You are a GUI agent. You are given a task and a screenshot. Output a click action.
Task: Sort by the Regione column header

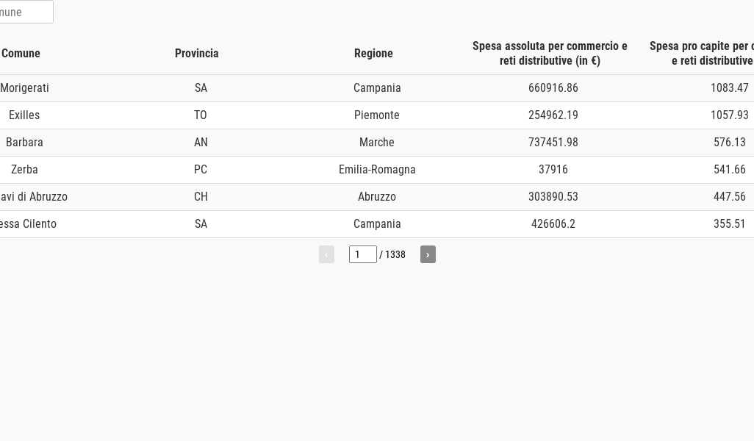point(373,54)
